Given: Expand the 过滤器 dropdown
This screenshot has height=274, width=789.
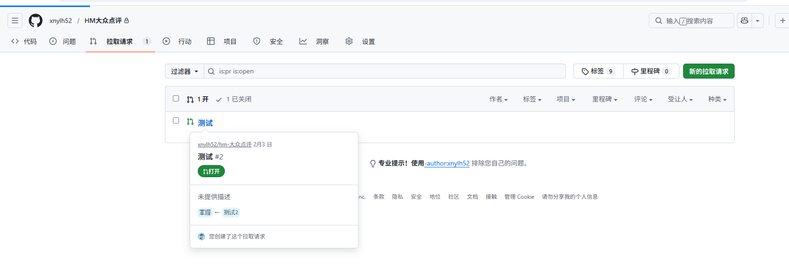Looking at the screenshot, I should tap(184, 72).
